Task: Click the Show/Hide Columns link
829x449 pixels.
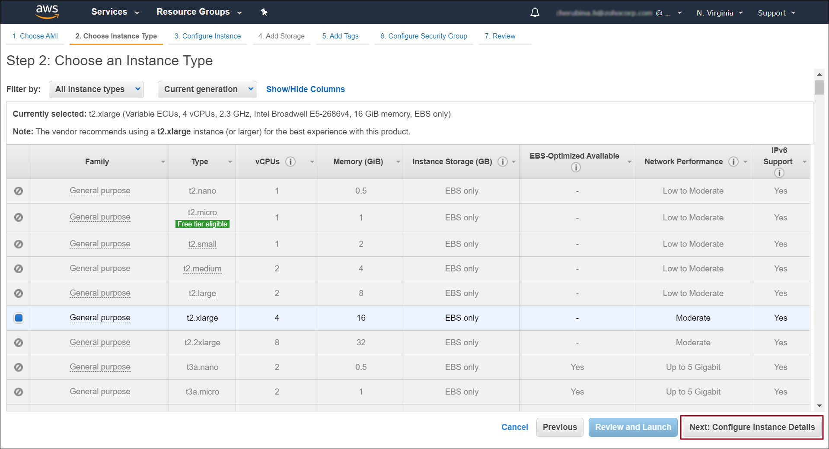Action: [305, 89]
